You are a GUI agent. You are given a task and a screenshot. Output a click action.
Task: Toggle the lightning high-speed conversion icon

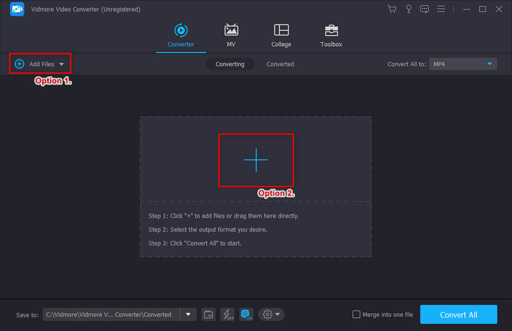[x=227, y=314]
